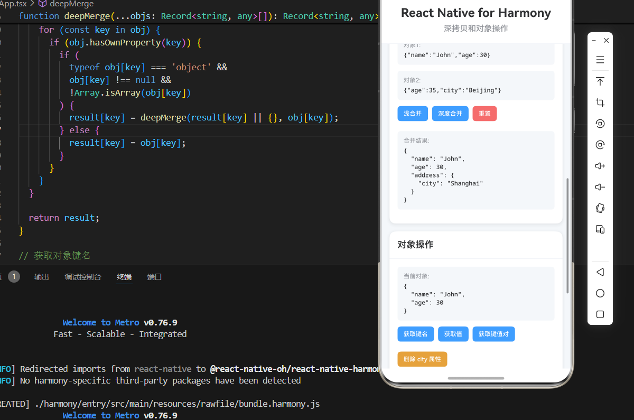Rotate the emulator clockwise
The height and width of the screenshot is (420, 634).
(600, 145)
